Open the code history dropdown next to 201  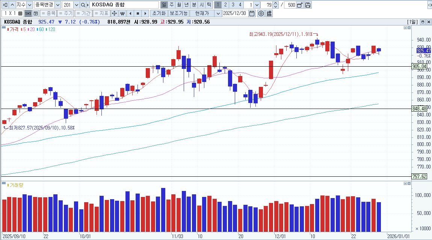(x=77, y=5)
